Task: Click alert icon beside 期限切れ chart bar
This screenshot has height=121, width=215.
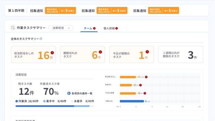Action: click(141, 85)
